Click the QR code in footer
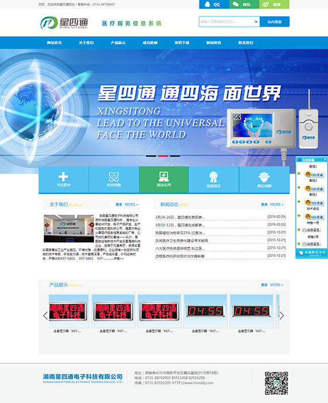This screenshot has width=328, height=403. (x=276, y=383)
